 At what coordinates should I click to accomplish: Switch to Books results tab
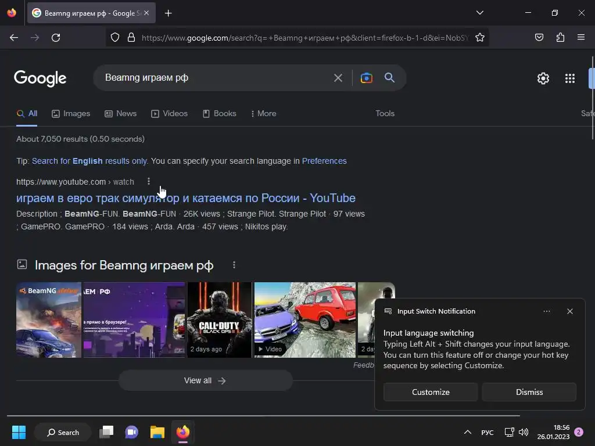tap(219, 113)
